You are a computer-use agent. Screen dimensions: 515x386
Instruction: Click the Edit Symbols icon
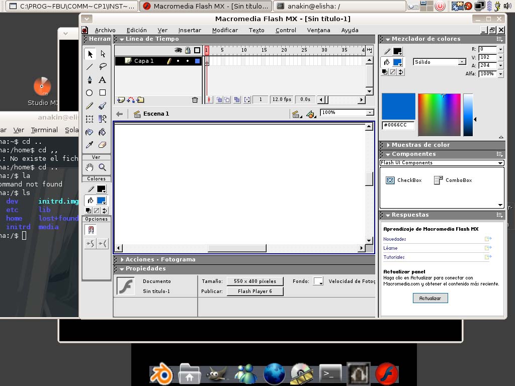(x=311, y=114)
